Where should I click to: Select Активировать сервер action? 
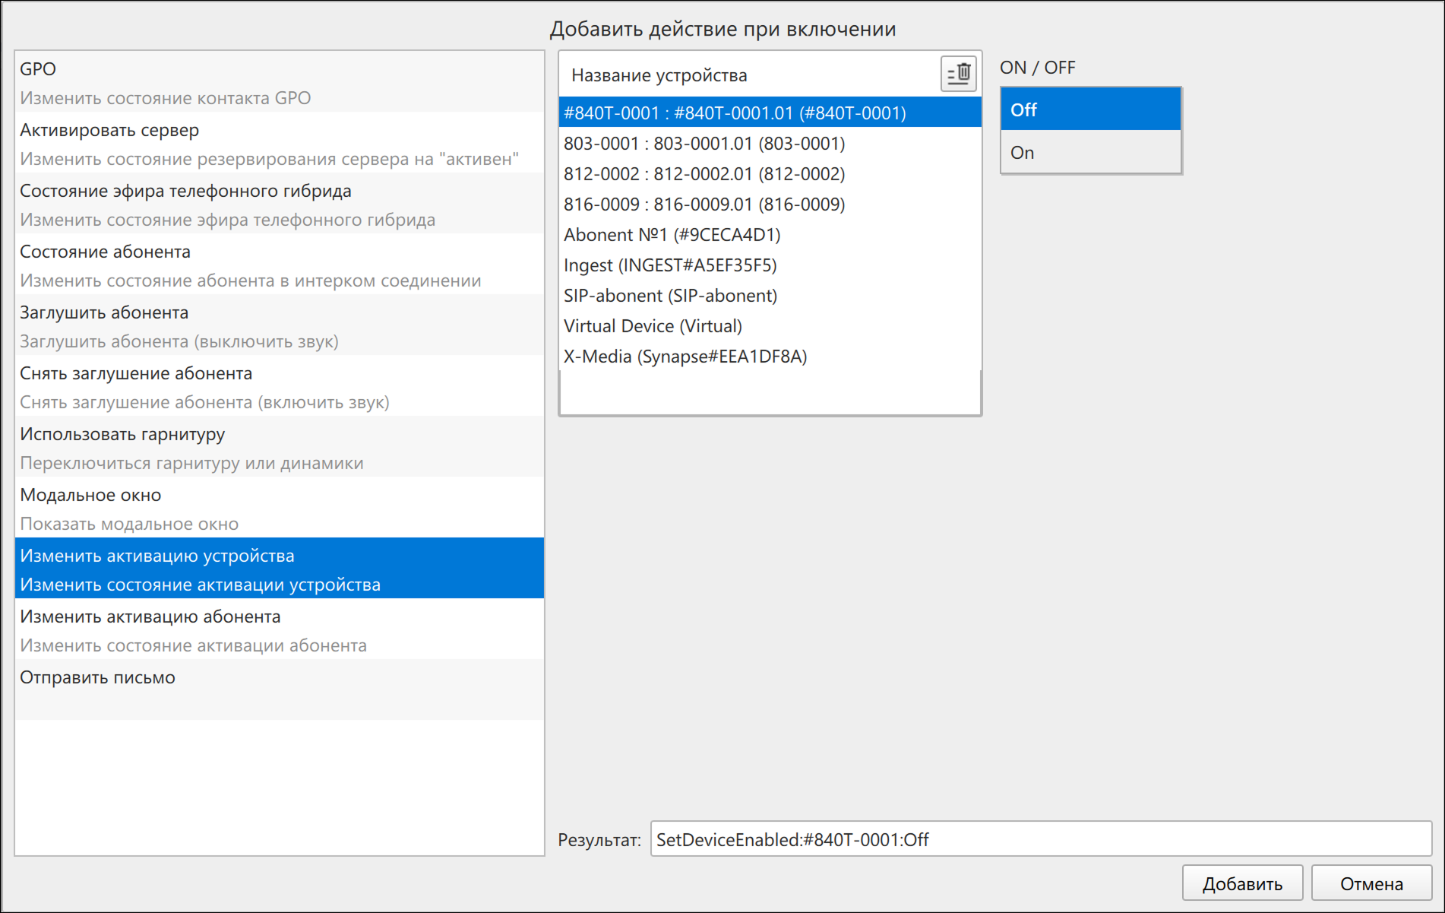(x=280, y=143)
